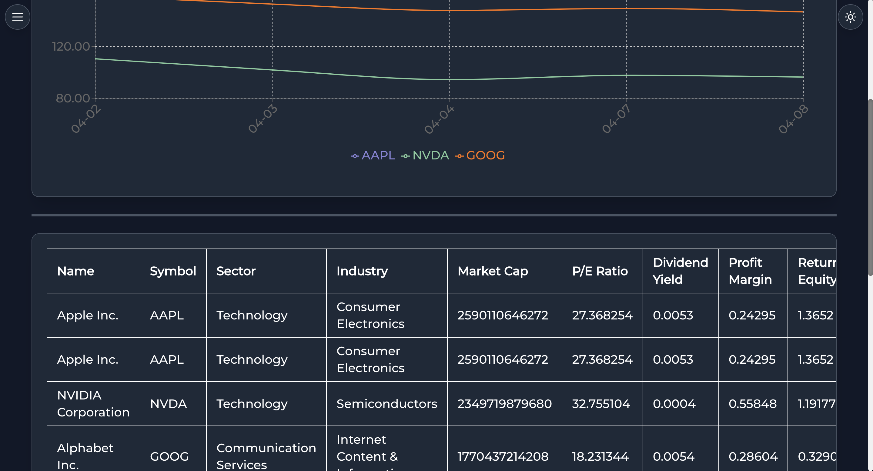The height and width of the screenshot is (471, 873).
Task: Sort the table by Name column
Action: tap(75, 271)
